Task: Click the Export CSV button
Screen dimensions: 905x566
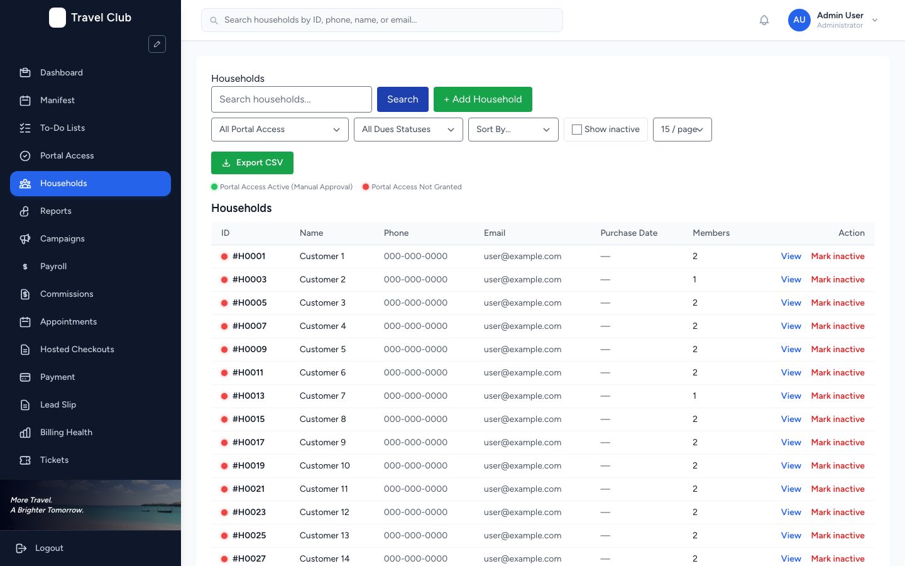Action: [252, 163]
